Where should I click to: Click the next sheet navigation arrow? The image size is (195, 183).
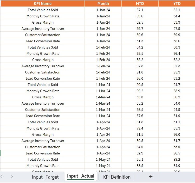coord(12,177)
